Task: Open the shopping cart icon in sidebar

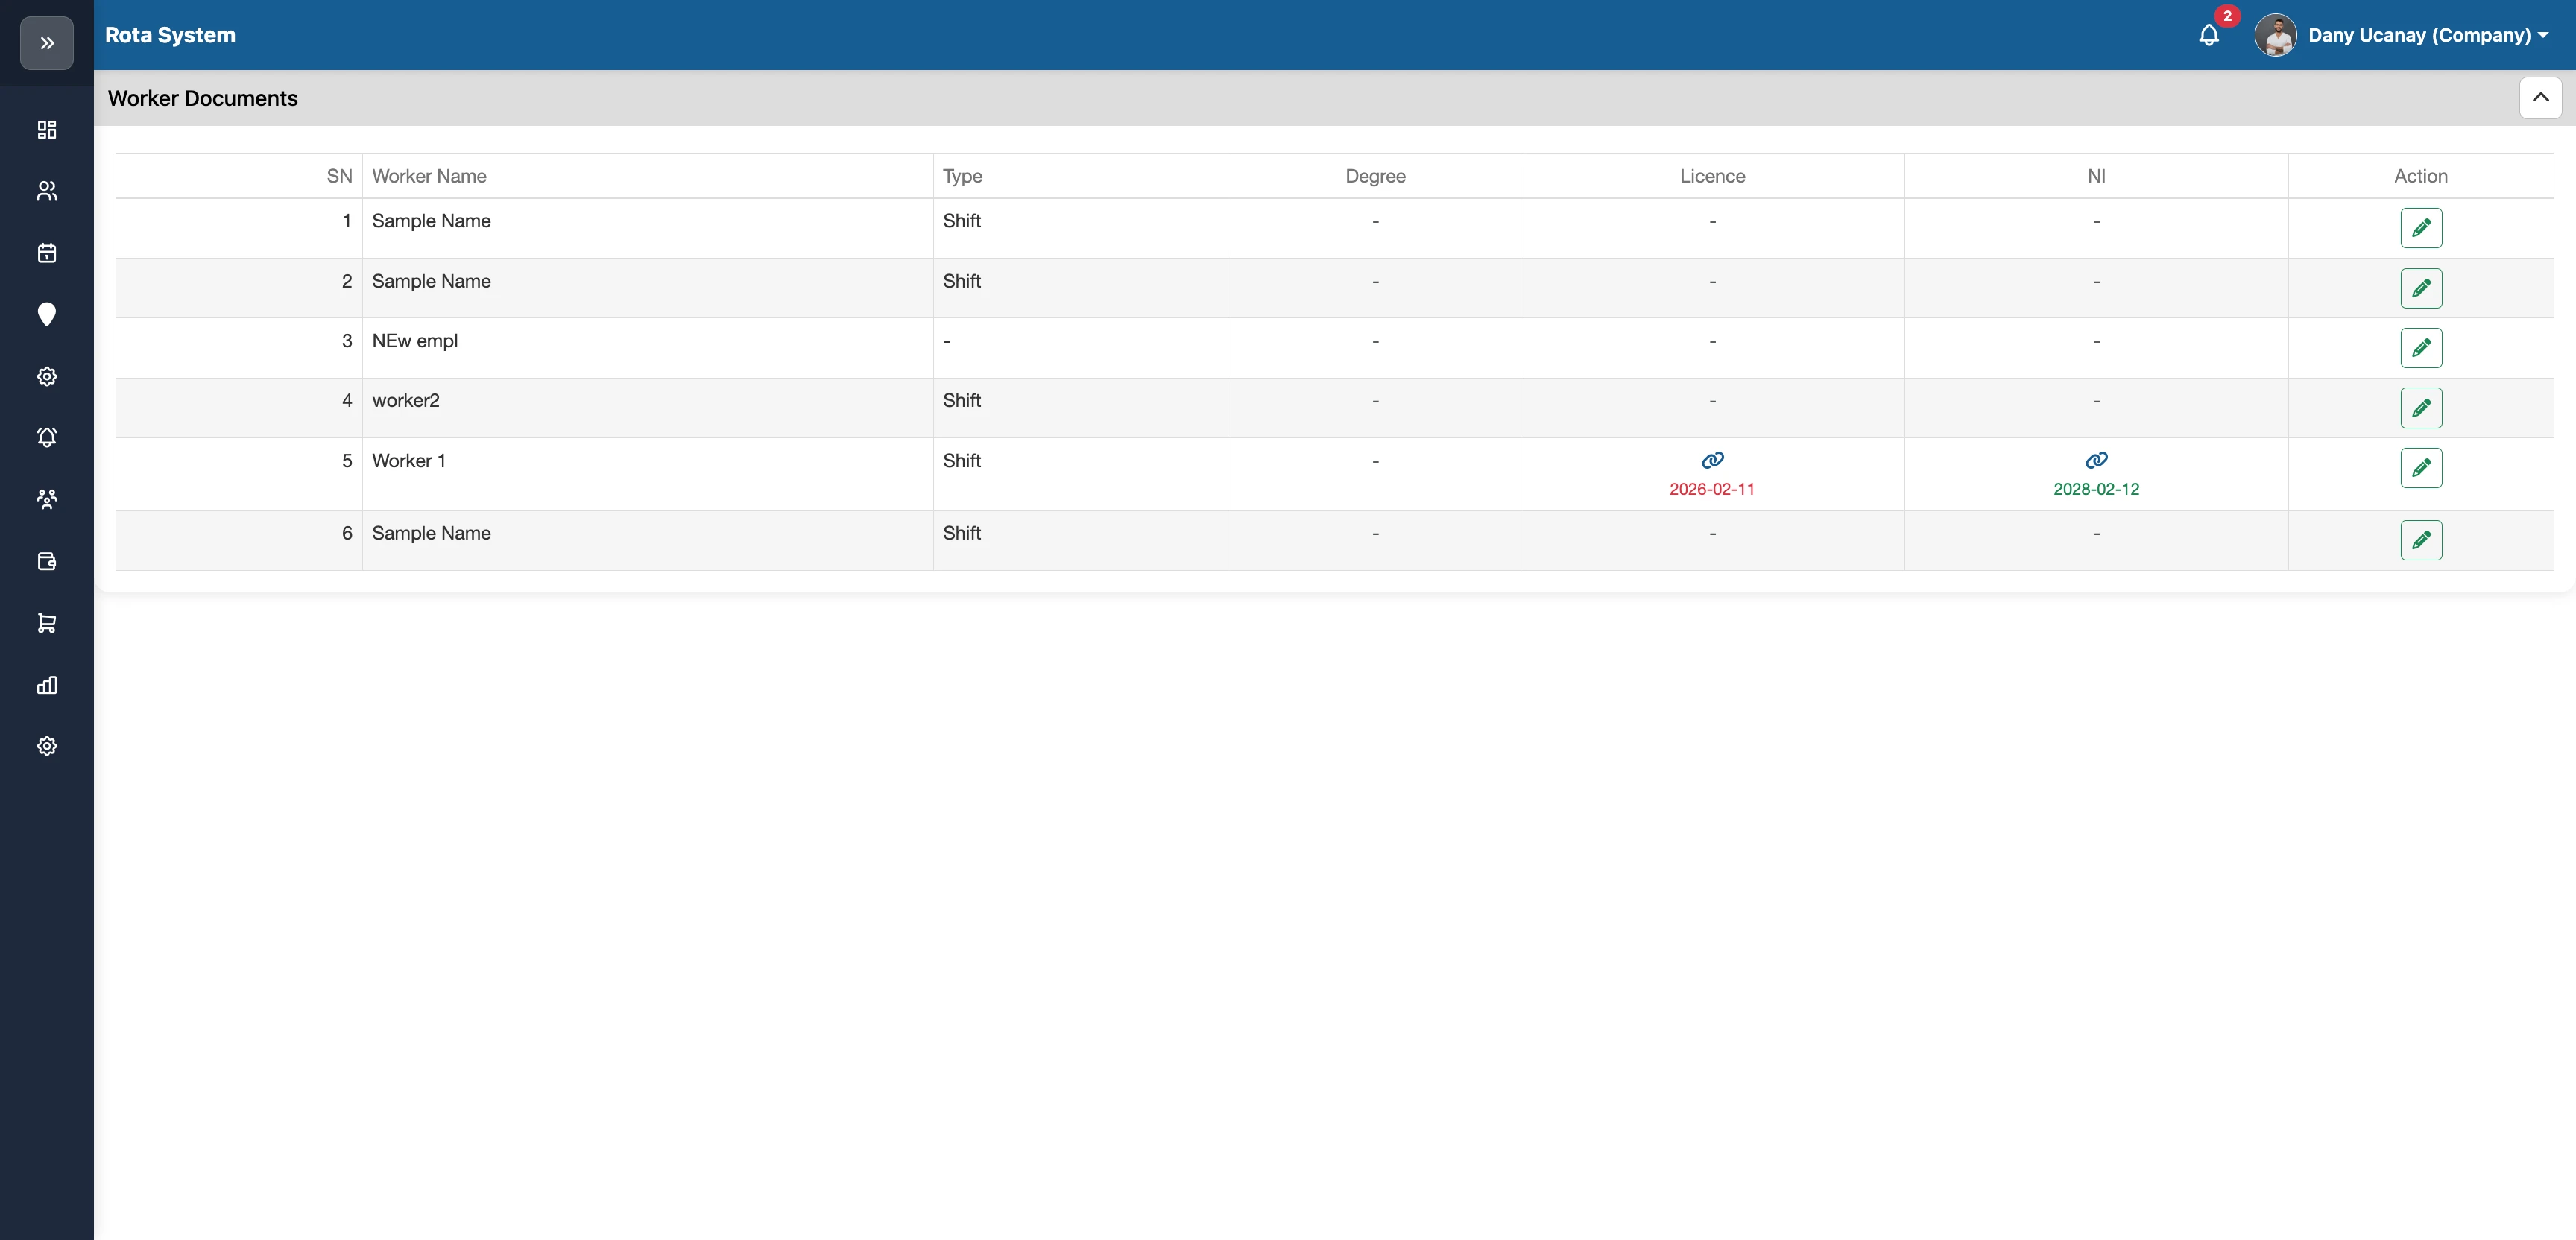Action: click(47, 623)
